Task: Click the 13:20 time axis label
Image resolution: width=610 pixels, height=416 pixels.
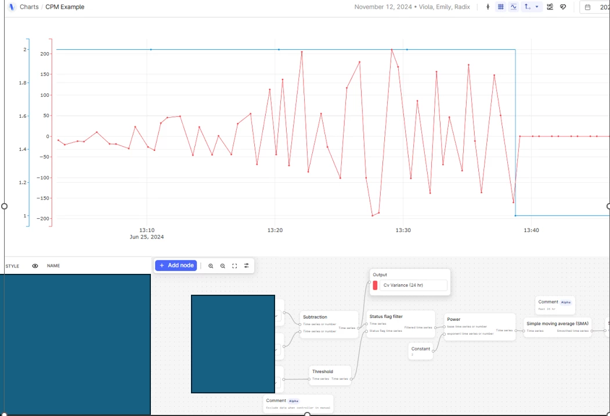Action: coord(275,230)
